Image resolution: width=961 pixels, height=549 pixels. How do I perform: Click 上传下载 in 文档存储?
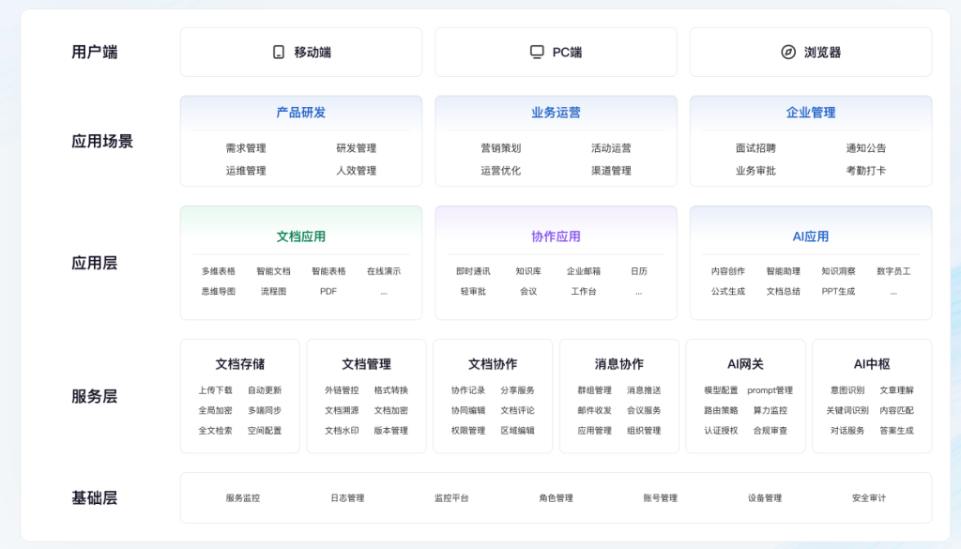(x=215, y=389)
